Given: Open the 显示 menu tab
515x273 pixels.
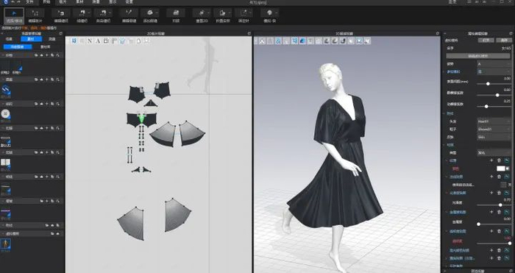Looking at the screenshot, I should pos(113,2).
